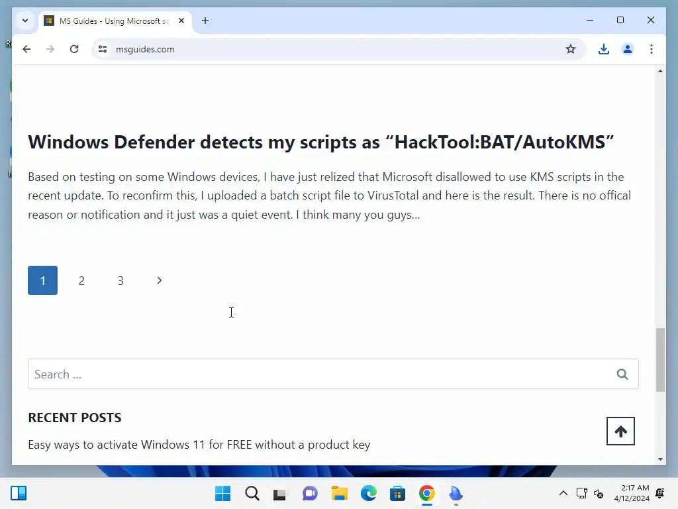
Task: Expand the tab search dropdown arrow
Action: point(25,21)
